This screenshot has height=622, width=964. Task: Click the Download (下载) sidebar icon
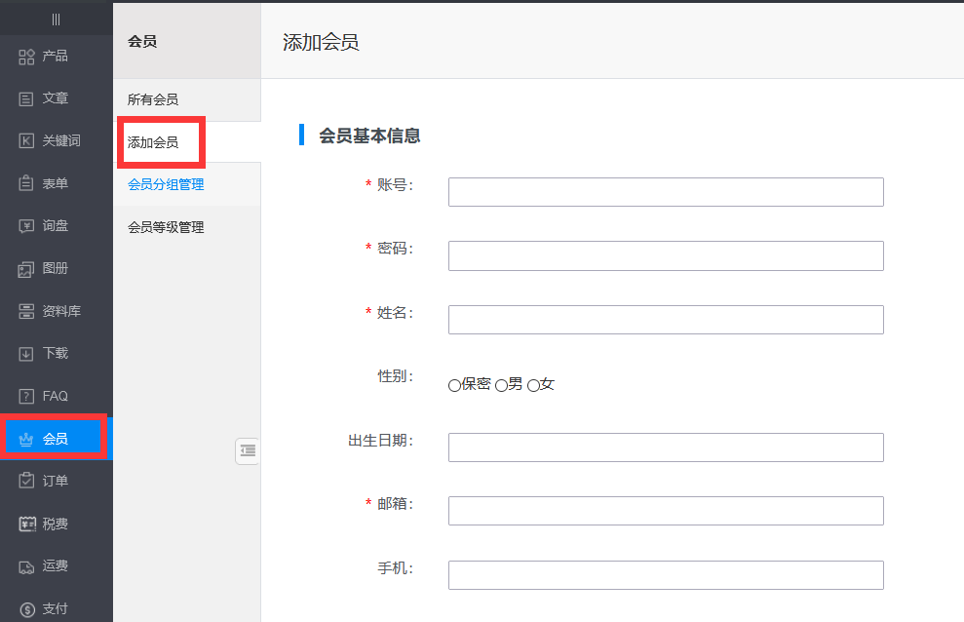coord(27,354)
